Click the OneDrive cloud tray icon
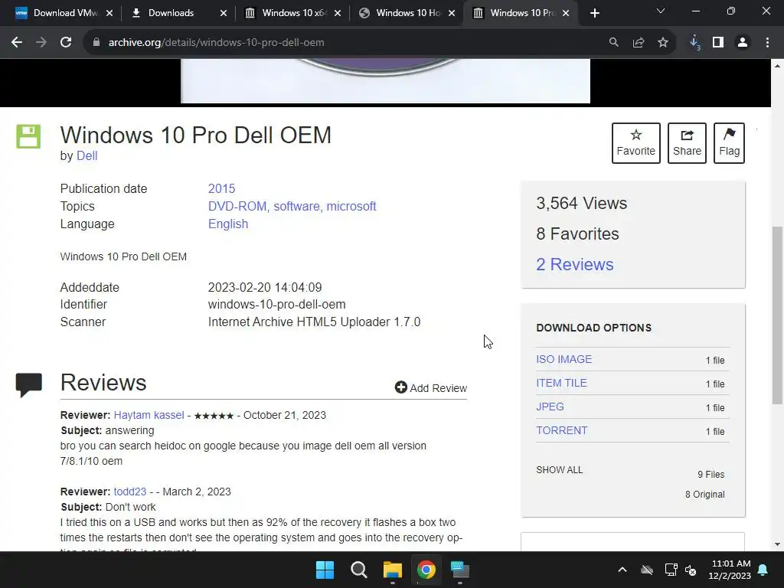Image resolution: width=784 pixels, height=588 pixels. click(647, 570)
